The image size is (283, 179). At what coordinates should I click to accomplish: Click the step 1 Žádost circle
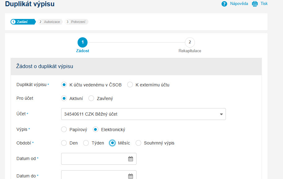point(83,42)
